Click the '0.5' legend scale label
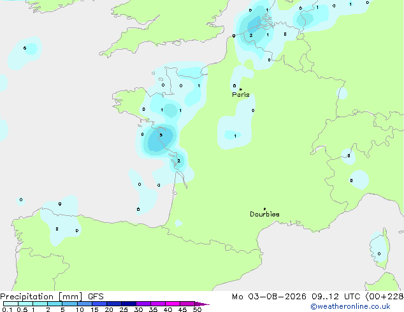The height and width of the screenshot is (312, 404). click(x=22, y=309)
